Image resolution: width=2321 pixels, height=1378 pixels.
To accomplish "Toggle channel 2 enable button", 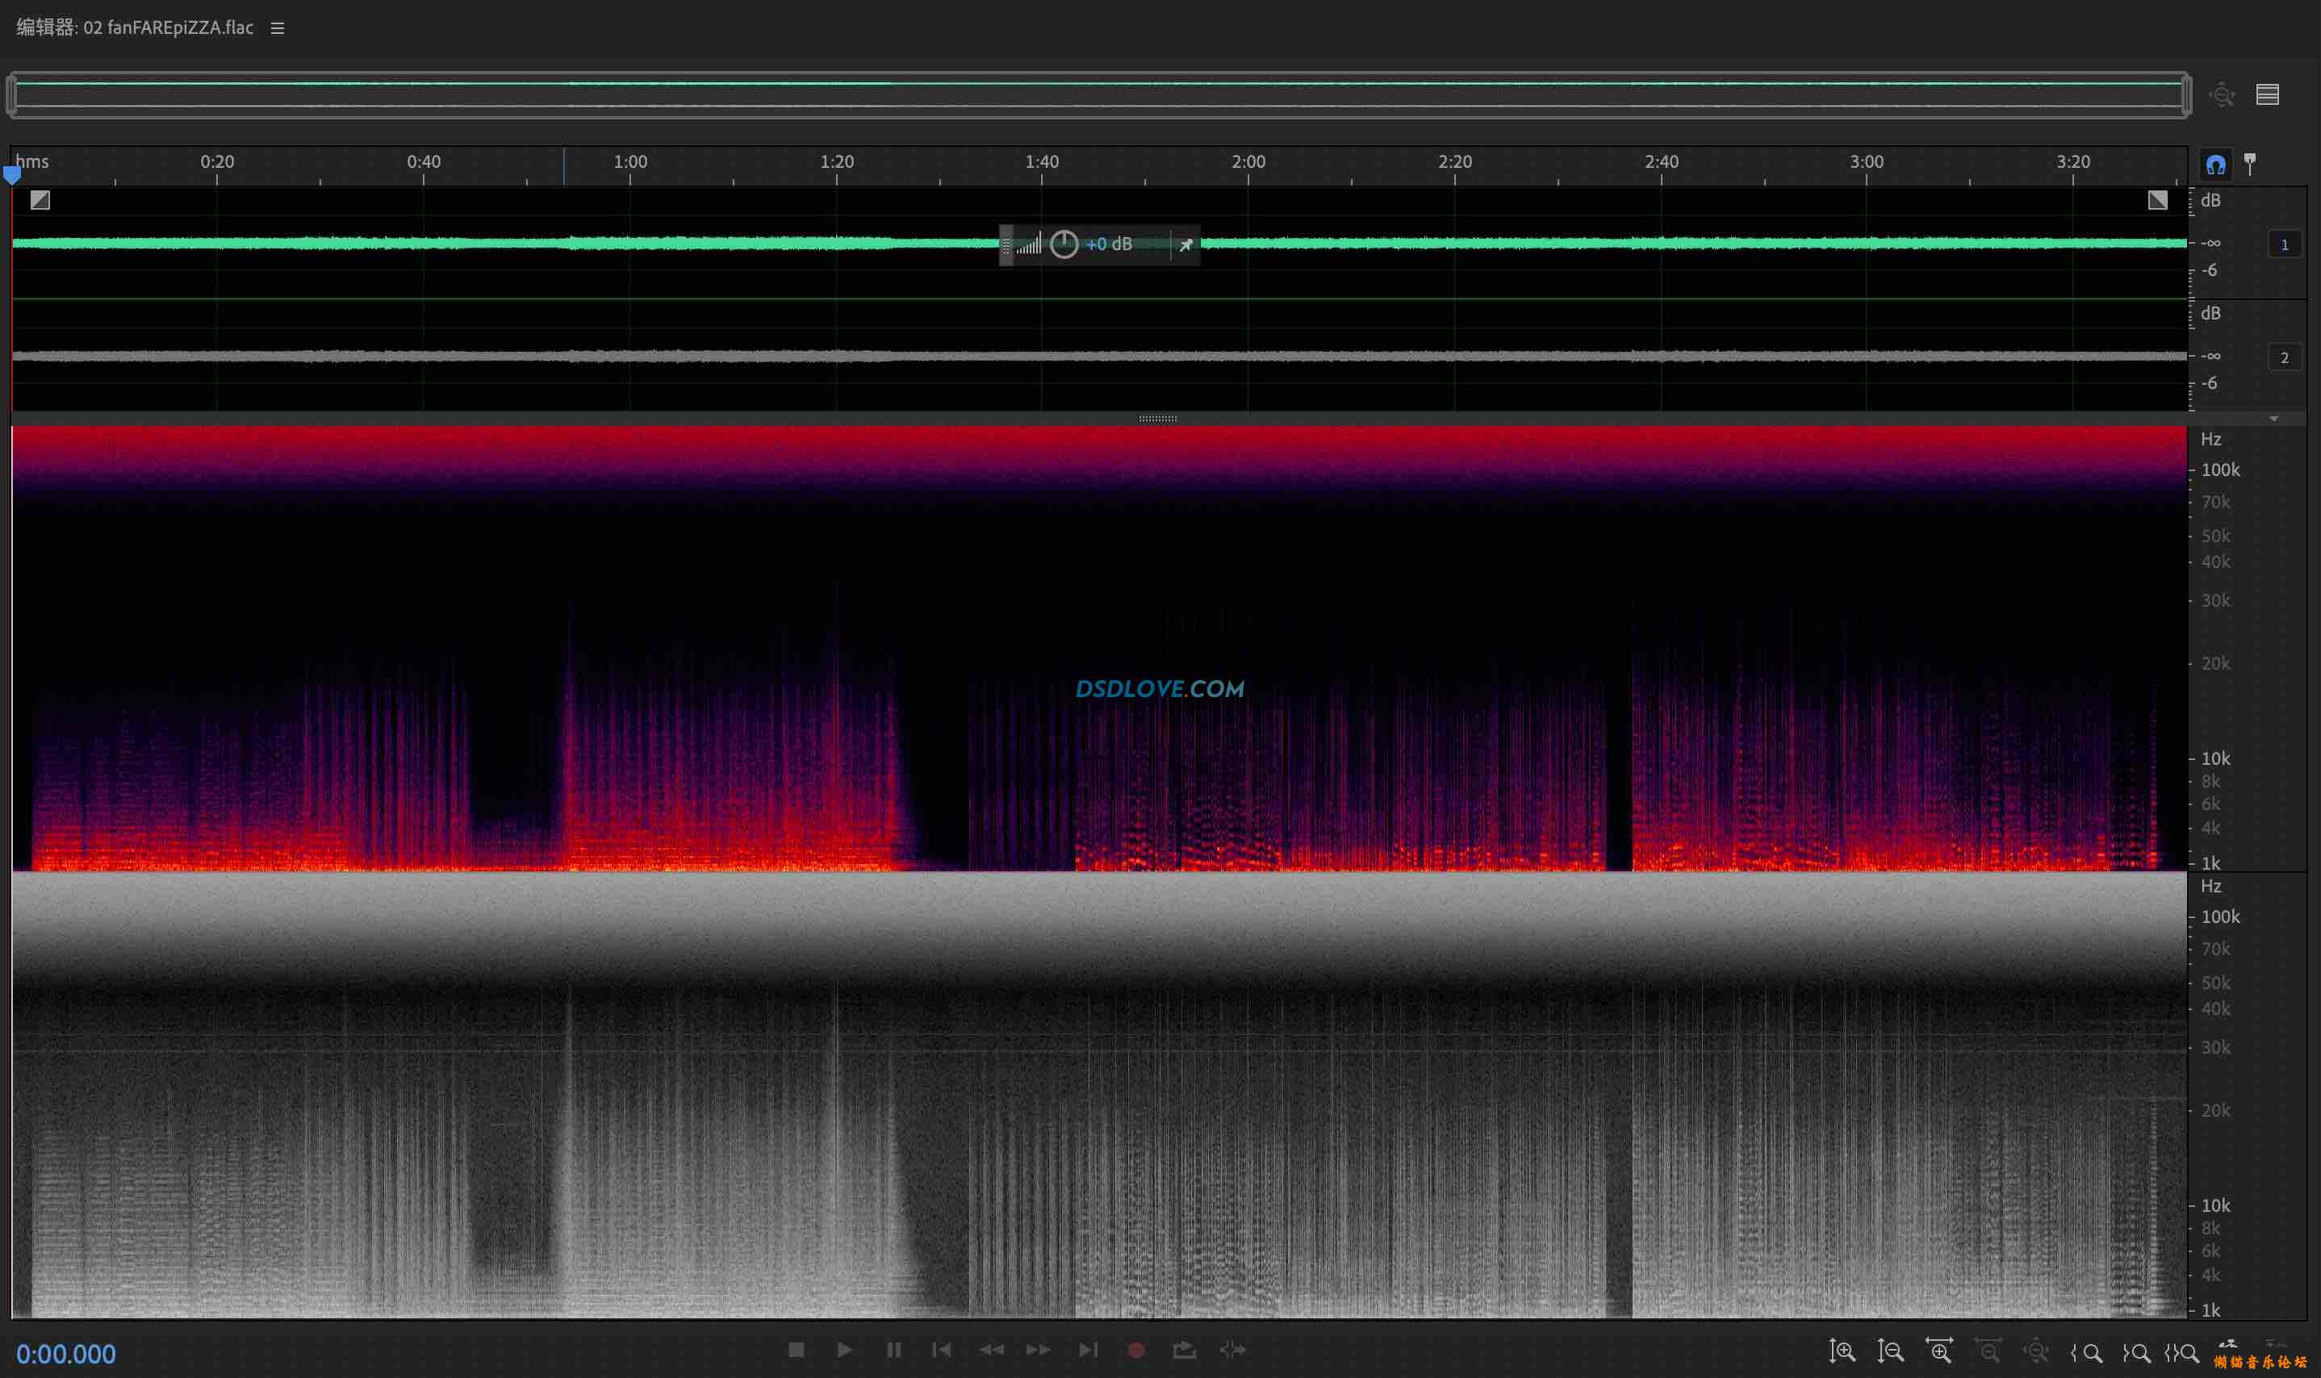I will (2284, 357).
